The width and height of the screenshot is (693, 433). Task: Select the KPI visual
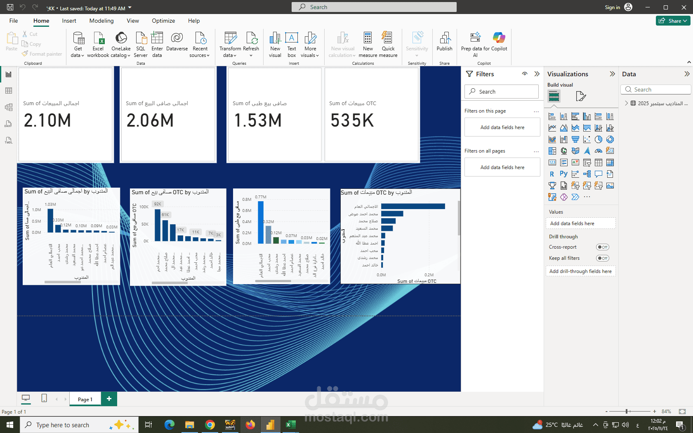pos(575,163)
